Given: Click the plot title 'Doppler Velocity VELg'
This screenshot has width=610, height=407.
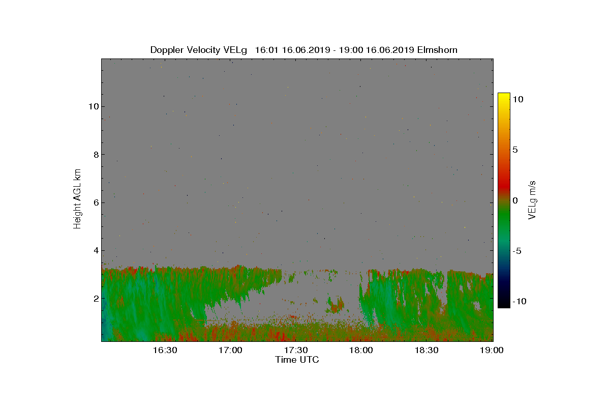Looking at the screenshot, I should [198, 50].
